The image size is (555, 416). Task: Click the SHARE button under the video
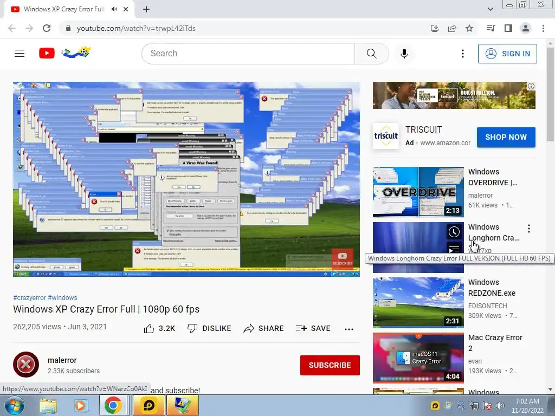(x=264, y=329)
